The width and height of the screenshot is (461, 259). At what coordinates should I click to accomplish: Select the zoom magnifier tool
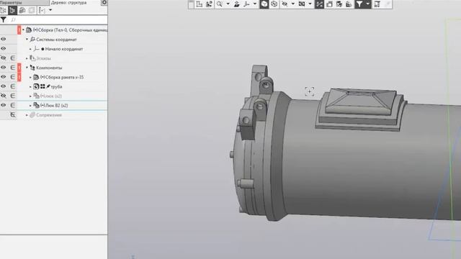219,4
